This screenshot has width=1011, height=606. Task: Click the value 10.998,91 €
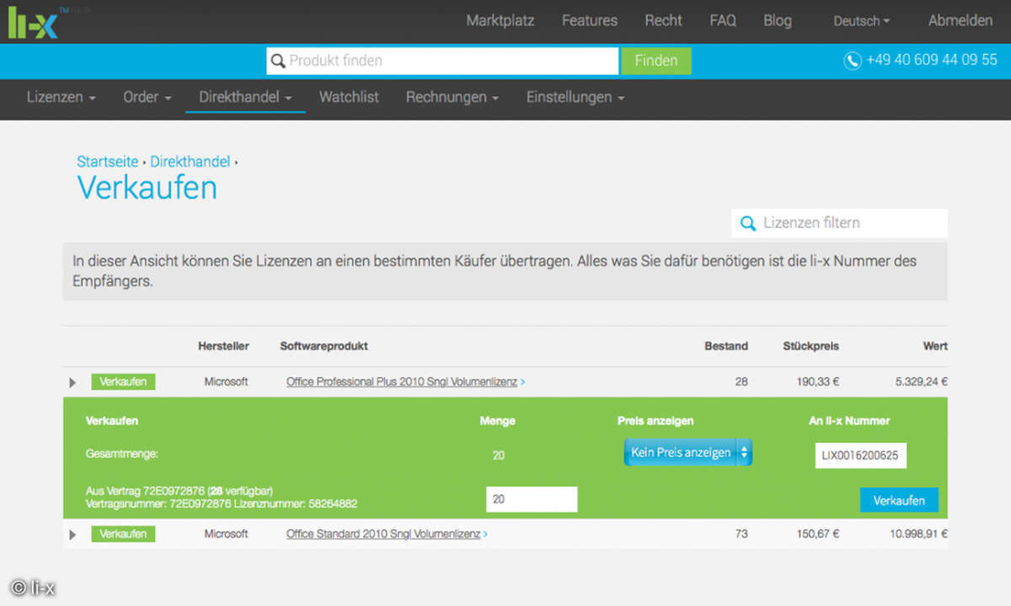(918, 534)
